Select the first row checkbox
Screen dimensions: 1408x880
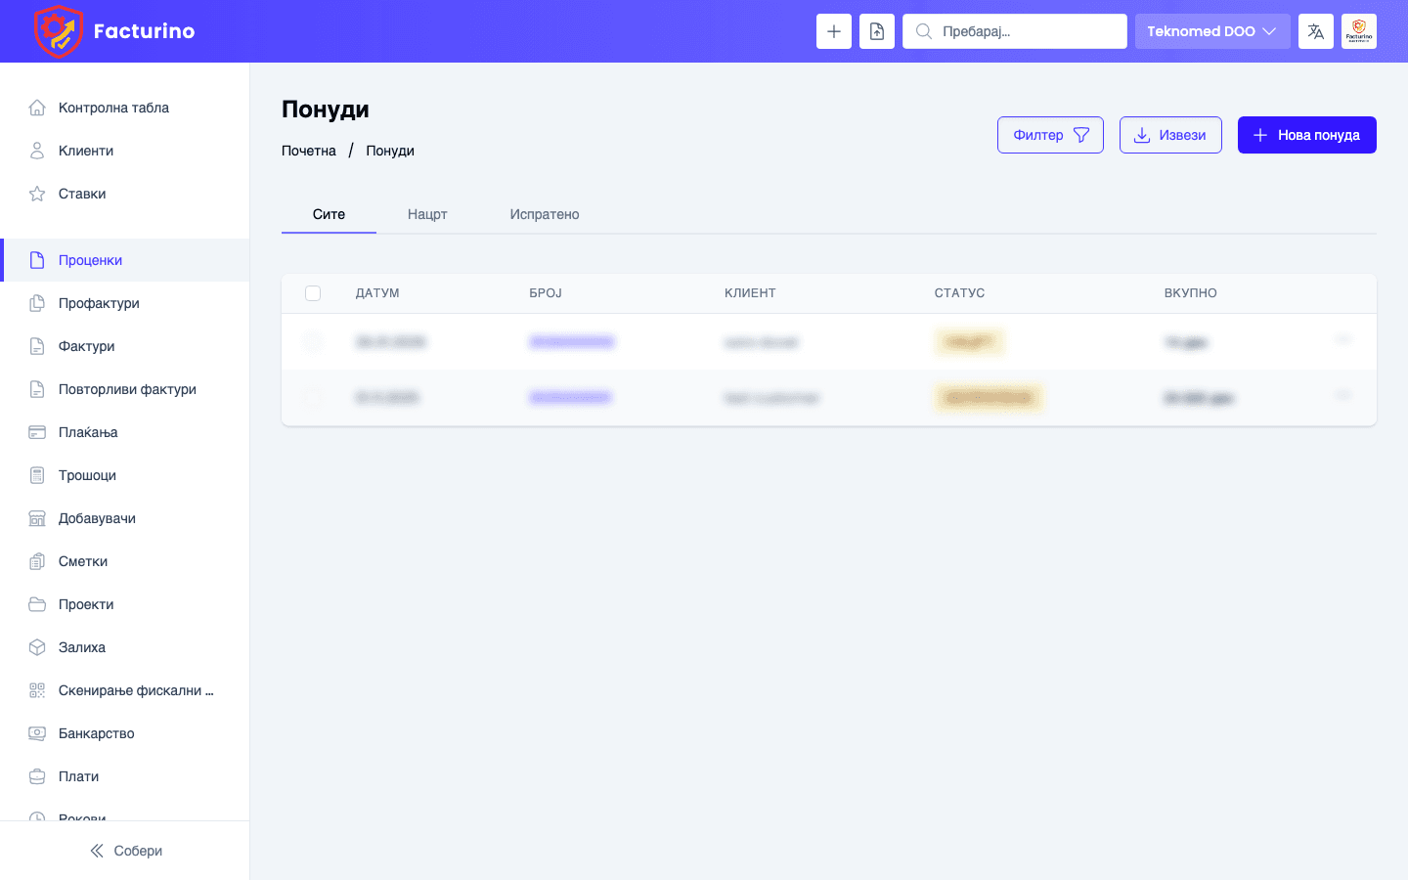(x=313, y=342)
